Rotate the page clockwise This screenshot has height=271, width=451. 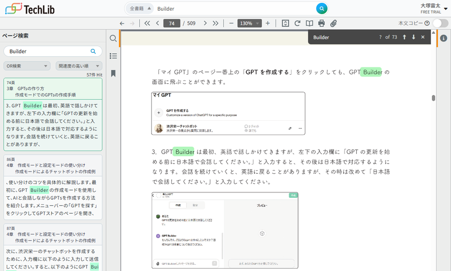298,23
